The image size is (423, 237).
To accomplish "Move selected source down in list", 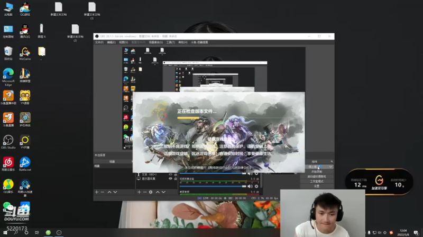I will coord(163,192).
